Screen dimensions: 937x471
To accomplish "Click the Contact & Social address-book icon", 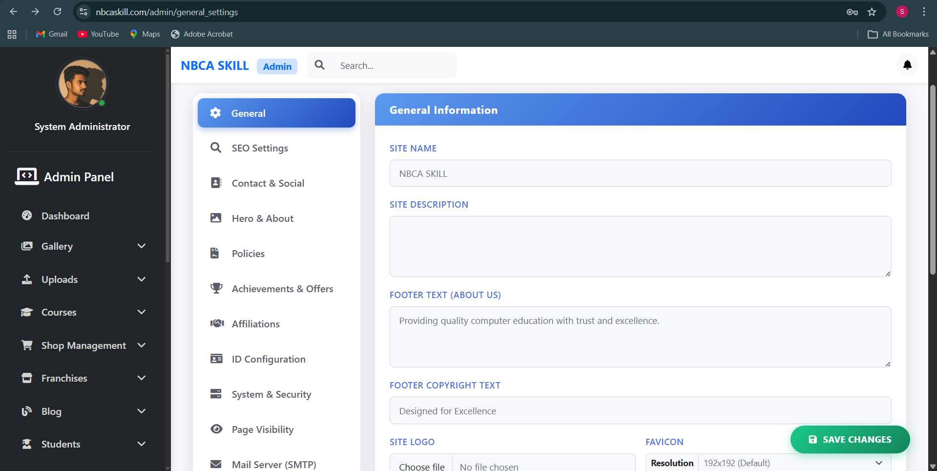I will pos(215,183).
